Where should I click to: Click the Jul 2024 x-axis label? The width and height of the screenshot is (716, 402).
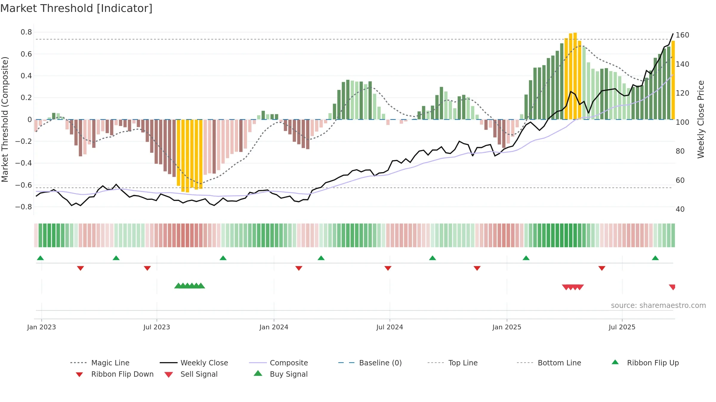click(390, 327)
